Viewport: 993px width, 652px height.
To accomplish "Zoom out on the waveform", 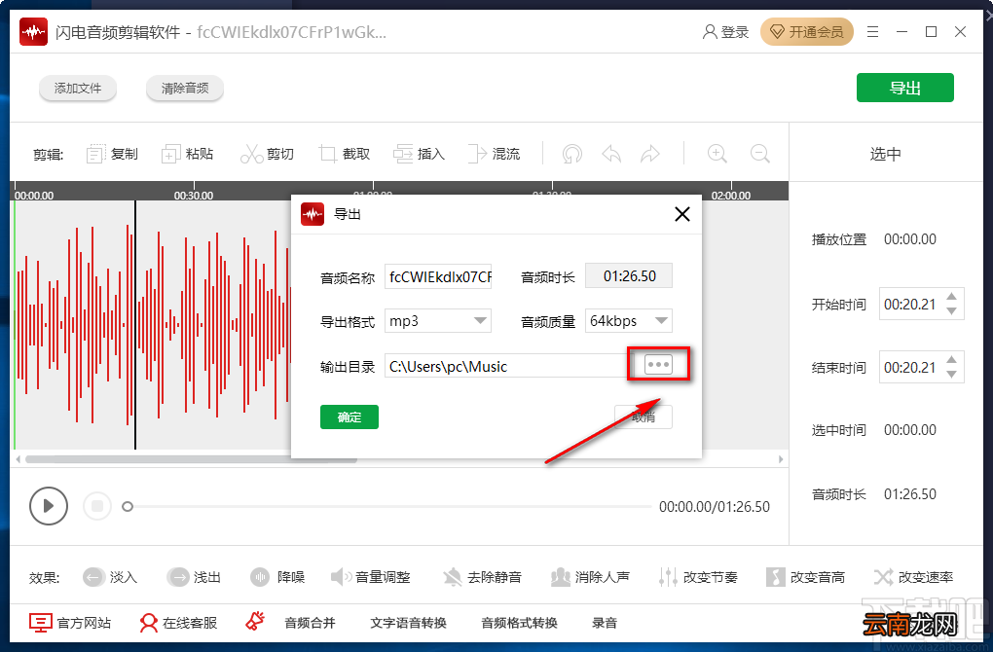I will (x=760, y=154).
